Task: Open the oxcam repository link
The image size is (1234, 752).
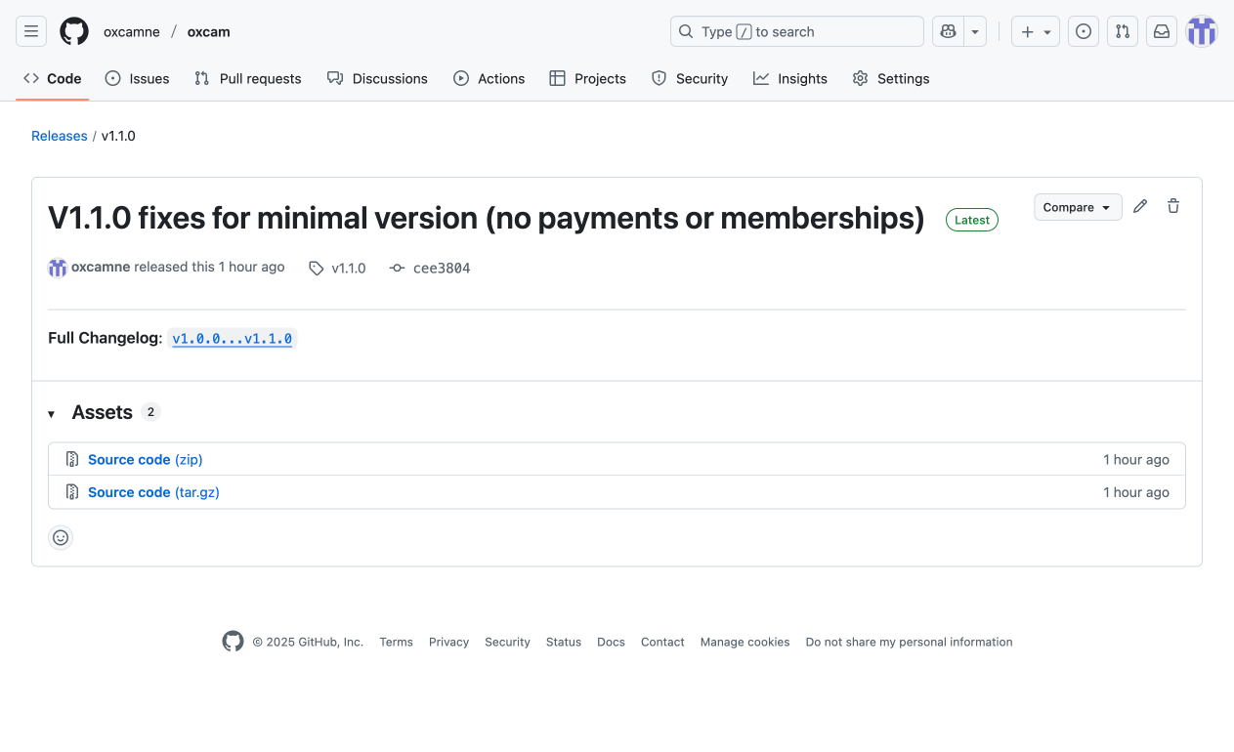Action: [x=209, y=31]
